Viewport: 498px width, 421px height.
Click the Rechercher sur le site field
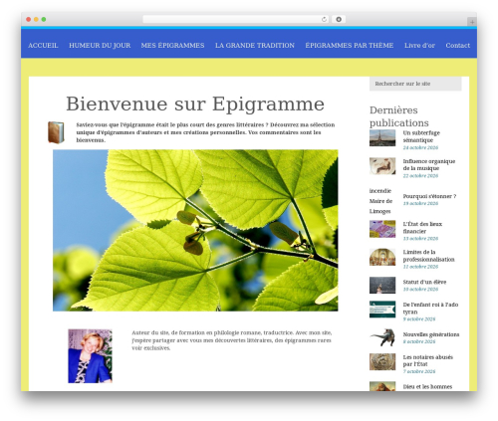(x=415, y=84)
